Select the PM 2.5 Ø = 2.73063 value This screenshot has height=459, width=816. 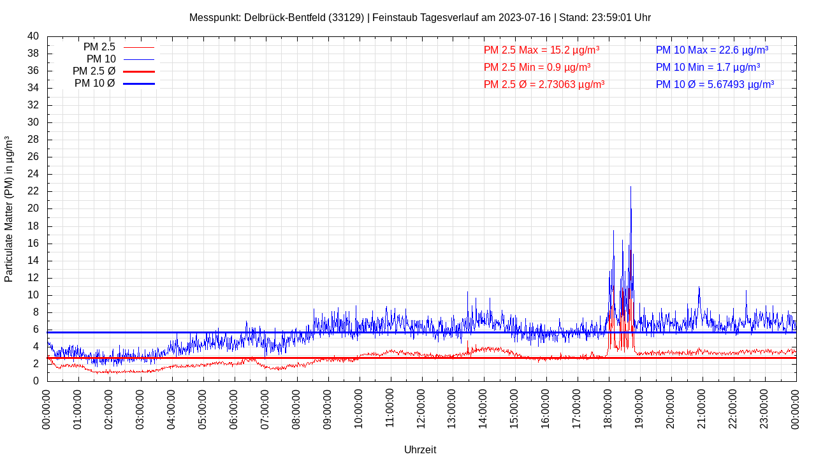point(544,84)
